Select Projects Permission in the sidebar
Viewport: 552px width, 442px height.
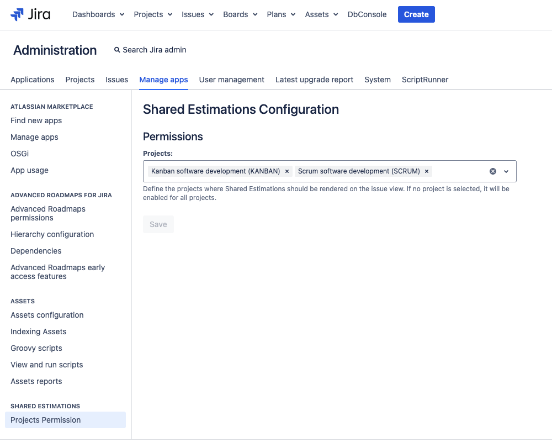point(45,420)
